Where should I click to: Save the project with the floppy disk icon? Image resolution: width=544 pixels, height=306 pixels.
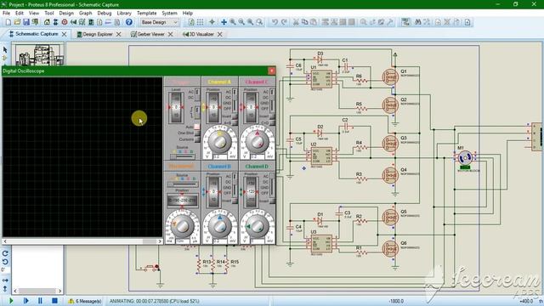pyautogui.click(x=26, y=22)
